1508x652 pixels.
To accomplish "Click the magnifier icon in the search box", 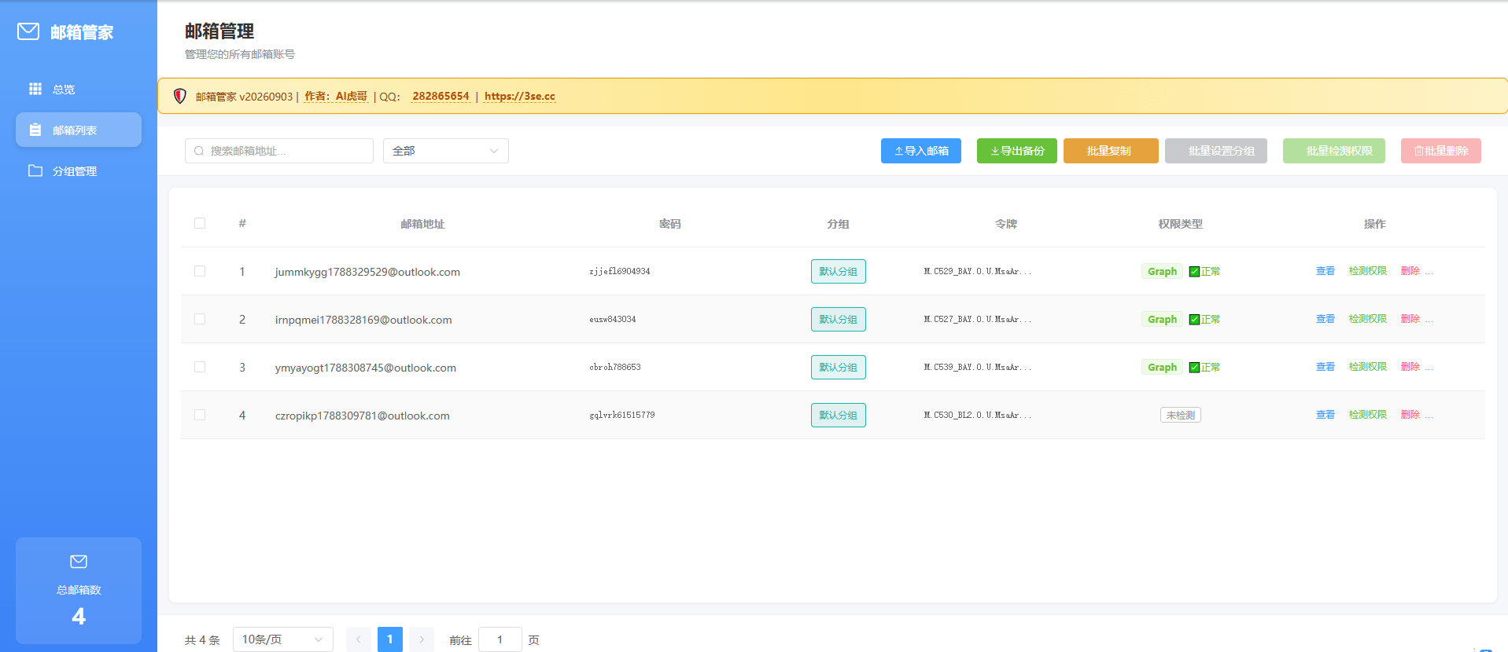I will (199, 151).
